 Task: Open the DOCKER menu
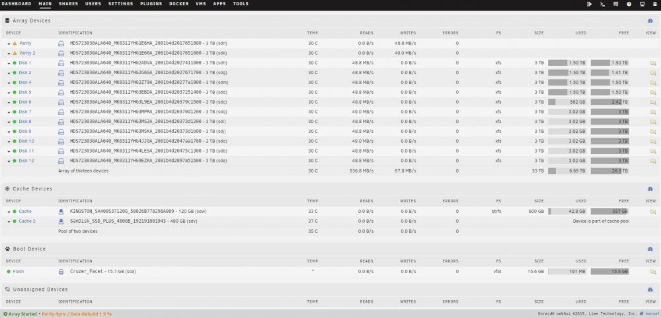178,4
